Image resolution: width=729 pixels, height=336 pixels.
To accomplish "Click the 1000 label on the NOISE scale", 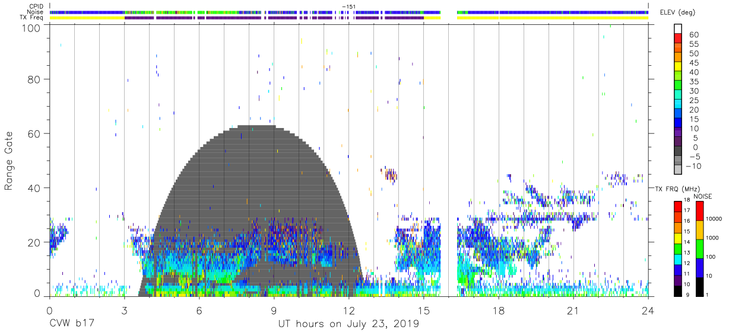I will pos(713,238).
